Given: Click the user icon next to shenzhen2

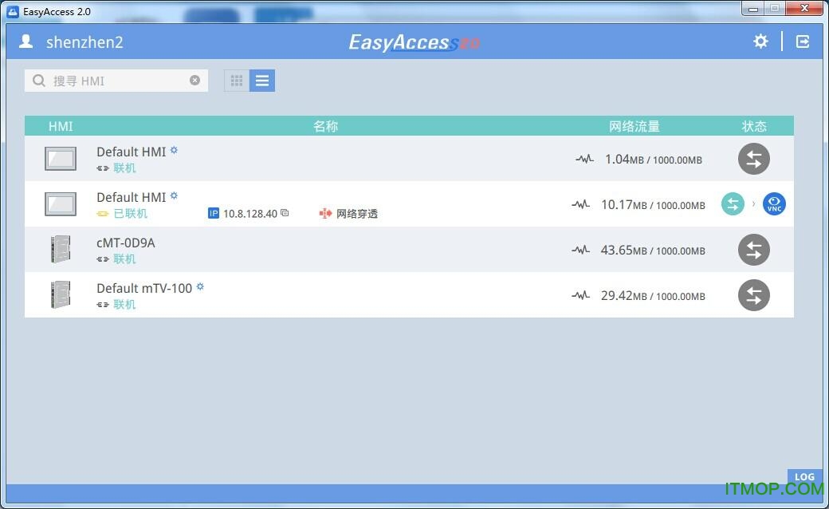Looking at the screenshot, I should pos(26,41).
